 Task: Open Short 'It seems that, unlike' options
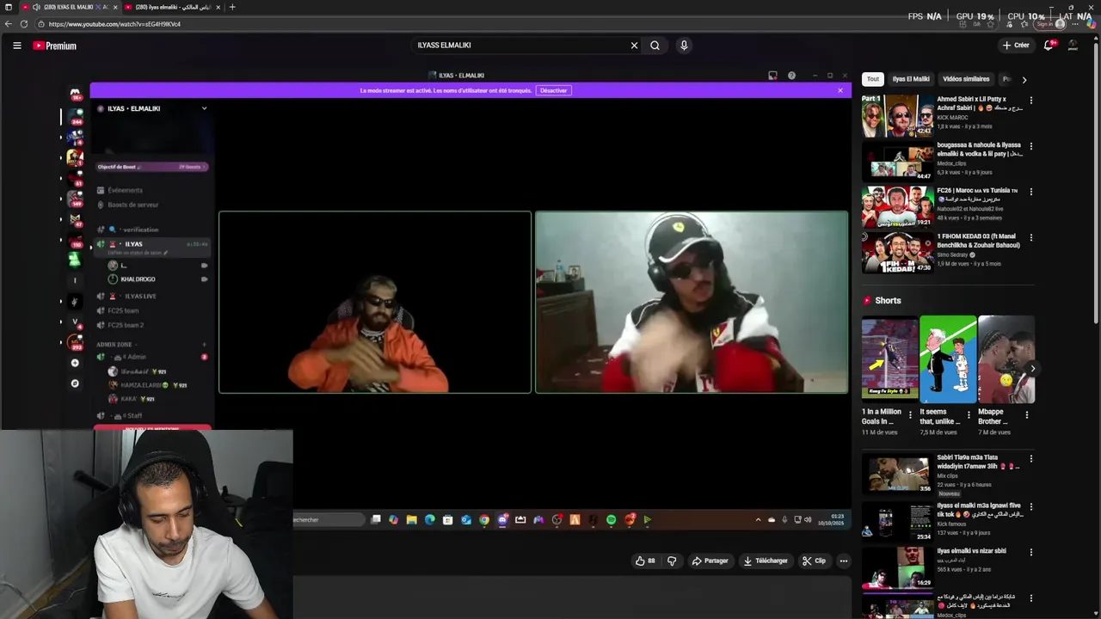(969, 414)
